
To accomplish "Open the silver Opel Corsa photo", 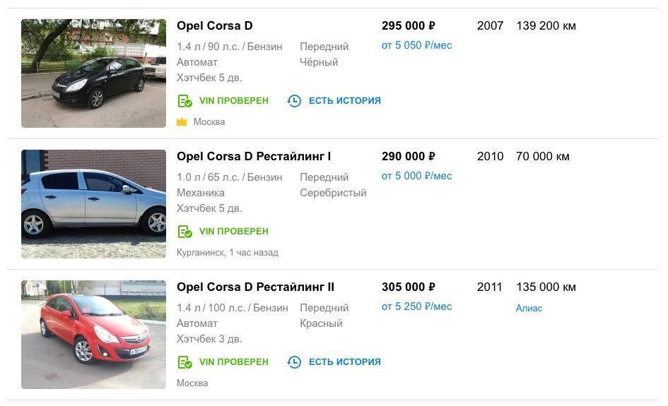I will 93,204.
